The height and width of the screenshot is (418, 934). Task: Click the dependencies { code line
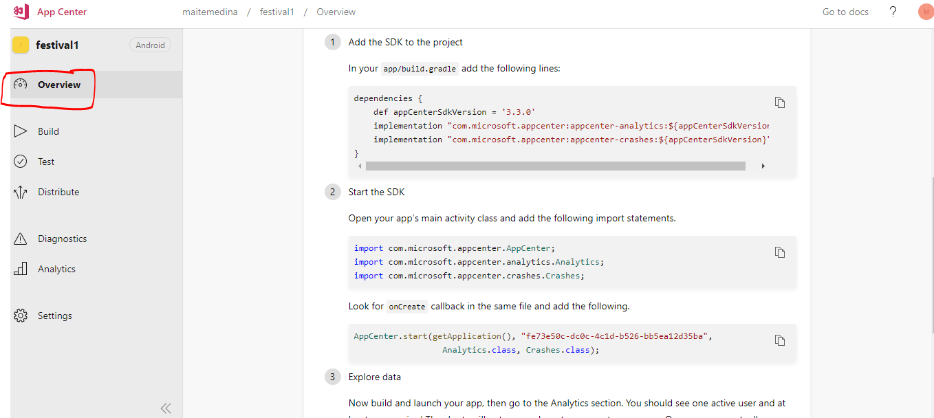(x=389, y=98)
